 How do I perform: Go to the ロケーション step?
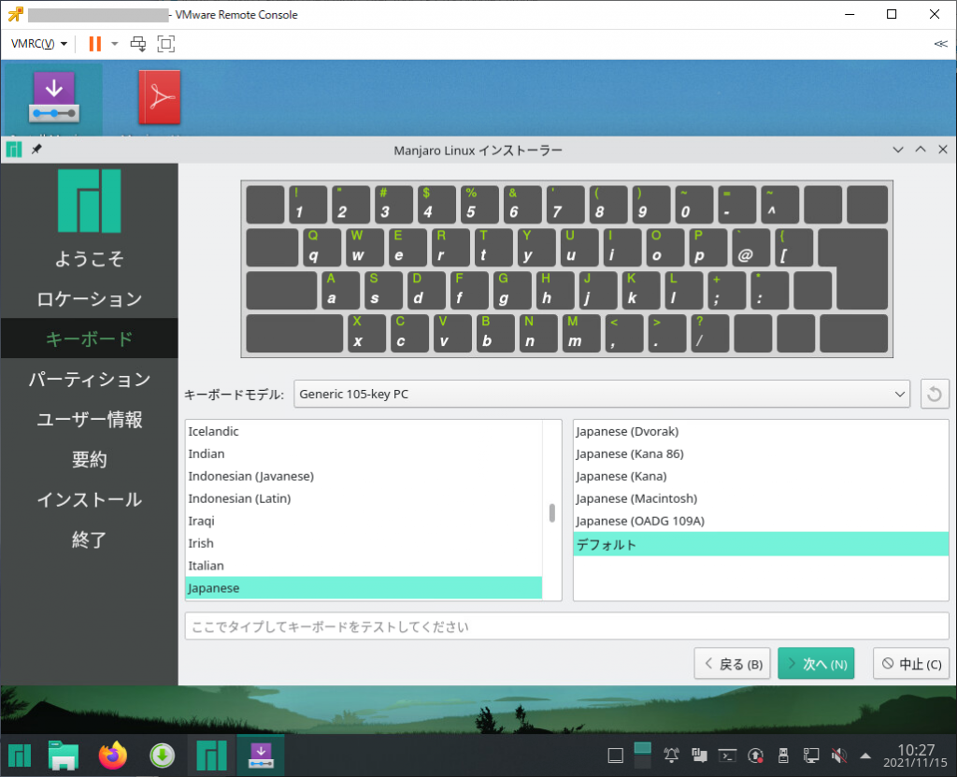[x=89, y=299]
